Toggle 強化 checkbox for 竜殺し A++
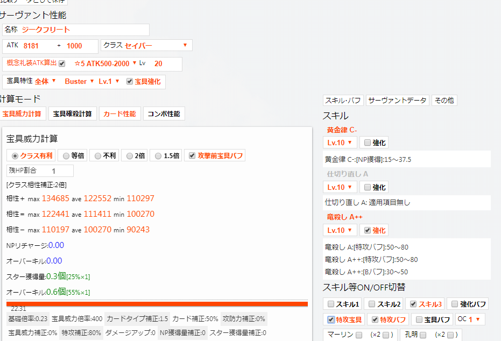501x341 pixels. (x=368, y=230)
